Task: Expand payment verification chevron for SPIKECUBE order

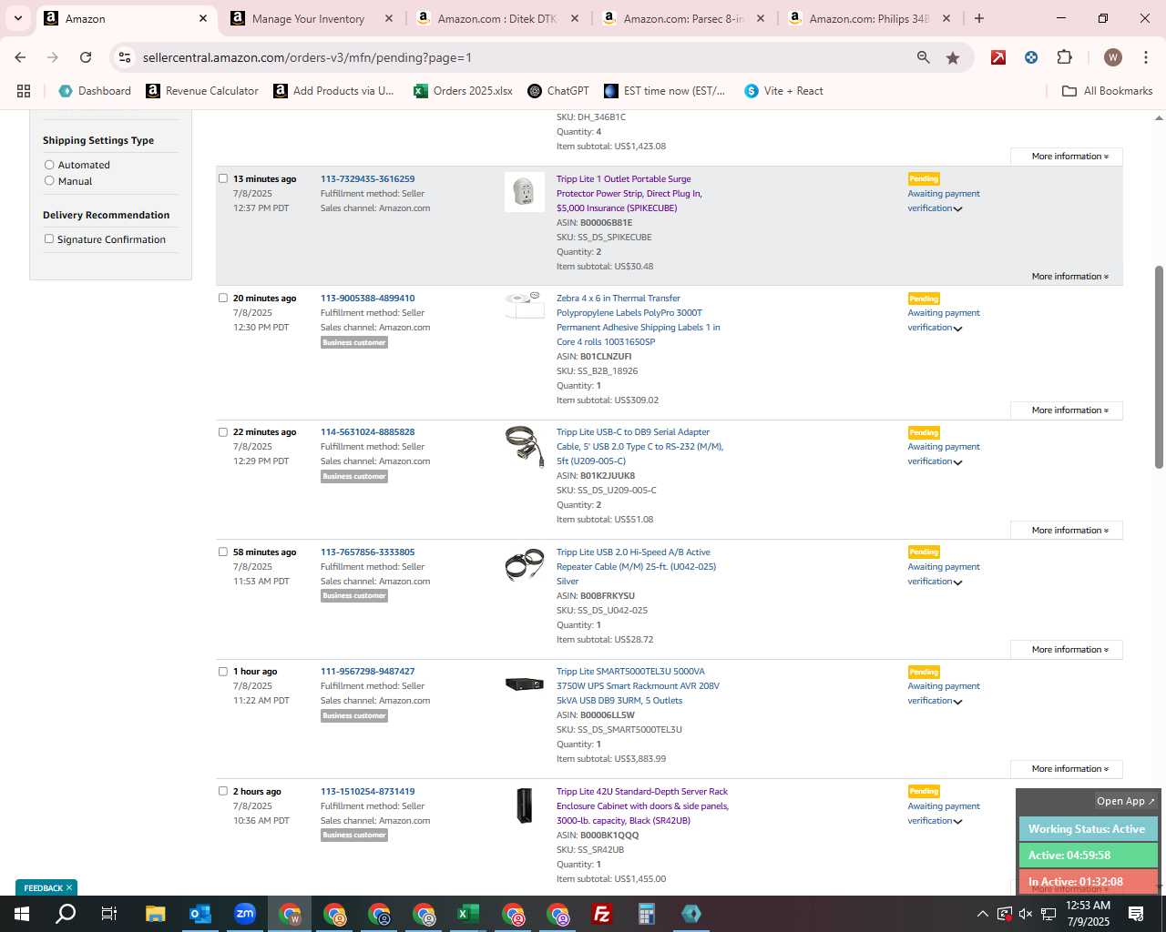Action: tap(957, 209)
